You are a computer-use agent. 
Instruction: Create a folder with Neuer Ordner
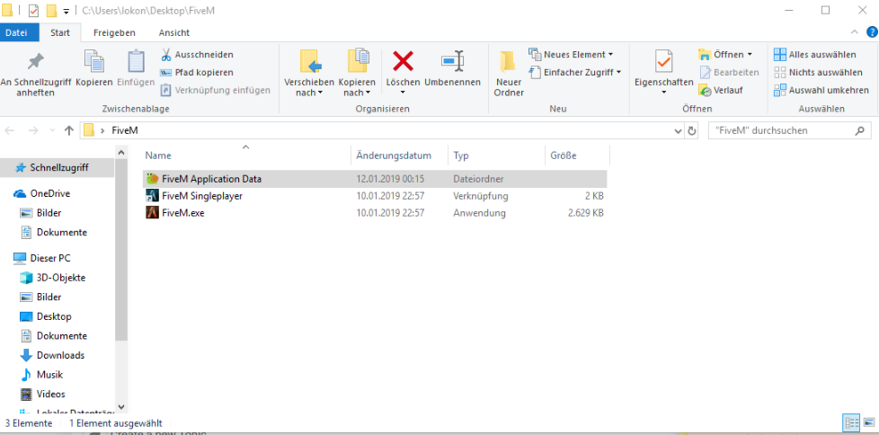click(509, 73)
